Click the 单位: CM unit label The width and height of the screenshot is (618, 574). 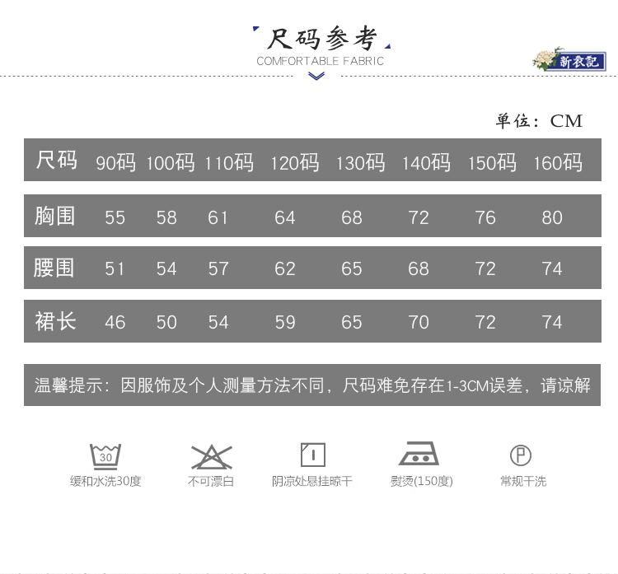[539, 121]
